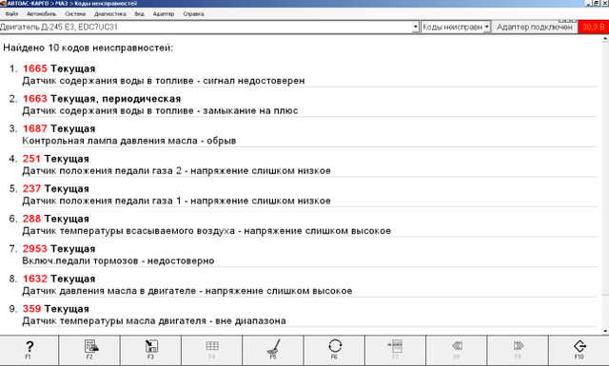
Task: Click 'Контрольная лампа давления масла - обрыв'
Action: (129, 141)
